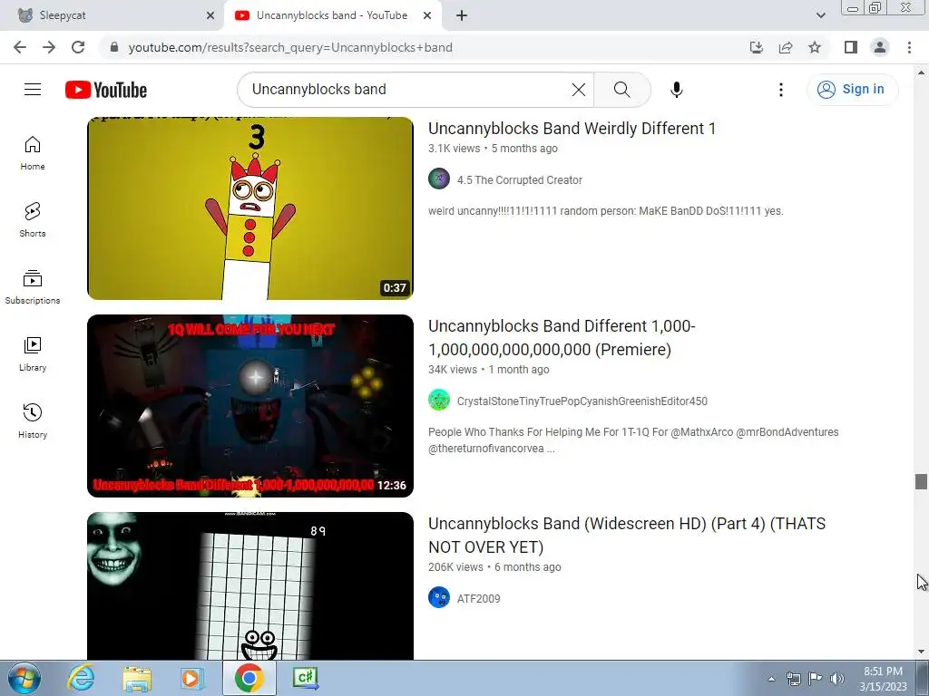This screenshot has height=696, width=929.
Task: Click the address bar URL
Action: [x=290, y=47]
